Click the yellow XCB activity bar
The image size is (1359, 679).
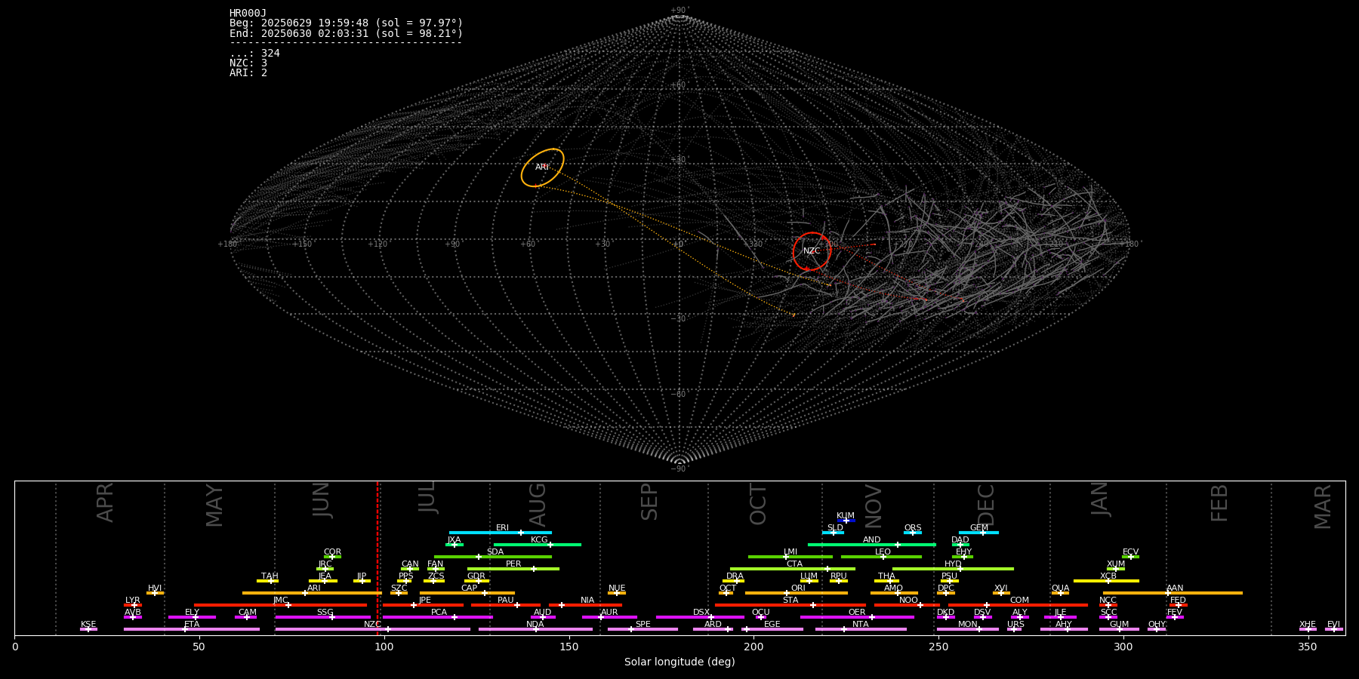click(x=1106, y=581)
